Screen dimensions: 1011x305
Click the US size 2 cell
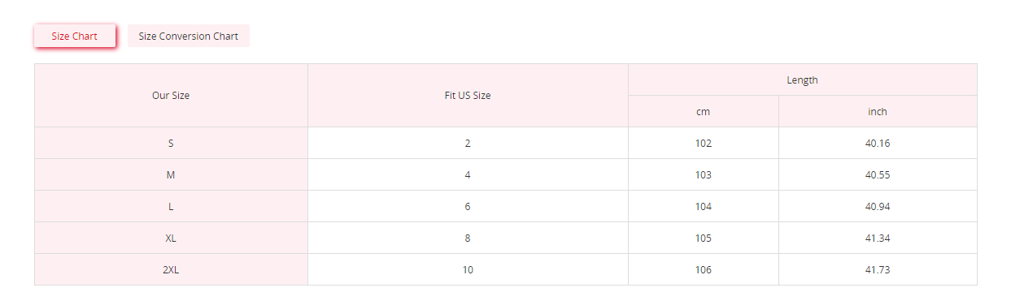(468, 143)
